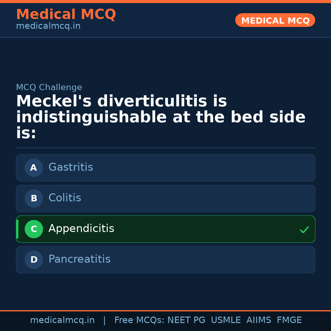This screenshot has height=331, width=331.
Task: Choose the Gastritis answer text
Action: [x=71, y=167]
